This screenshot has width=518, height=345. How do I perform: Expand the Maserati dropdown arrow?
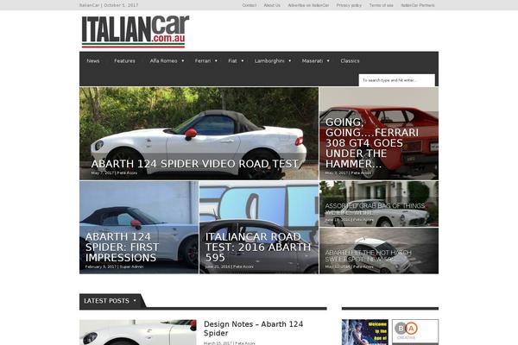coord(328,60)
